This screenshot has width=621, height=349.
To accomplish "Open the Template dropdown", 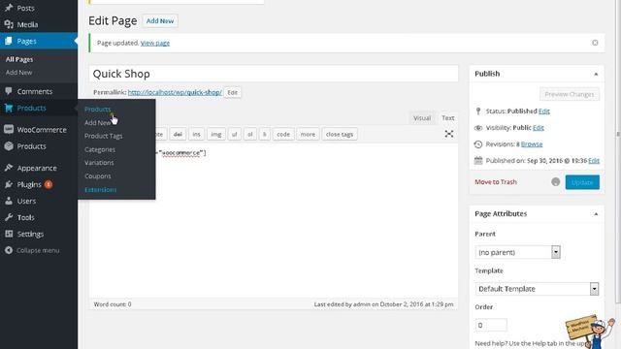I will pos(537,289).
